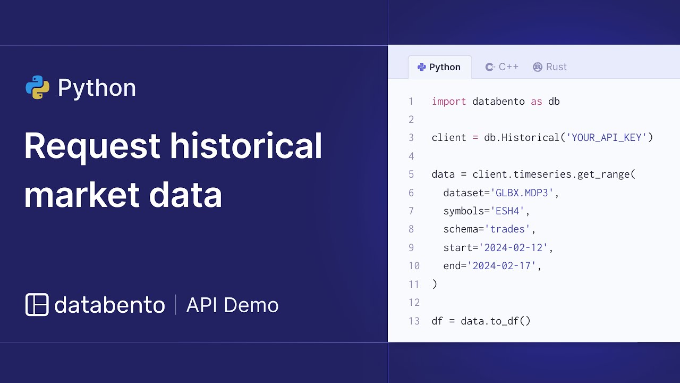The height and width of the screenshot is (383, 680).
Task: Click the Rust gear logo icon
Action: click(x=538, y=67)
